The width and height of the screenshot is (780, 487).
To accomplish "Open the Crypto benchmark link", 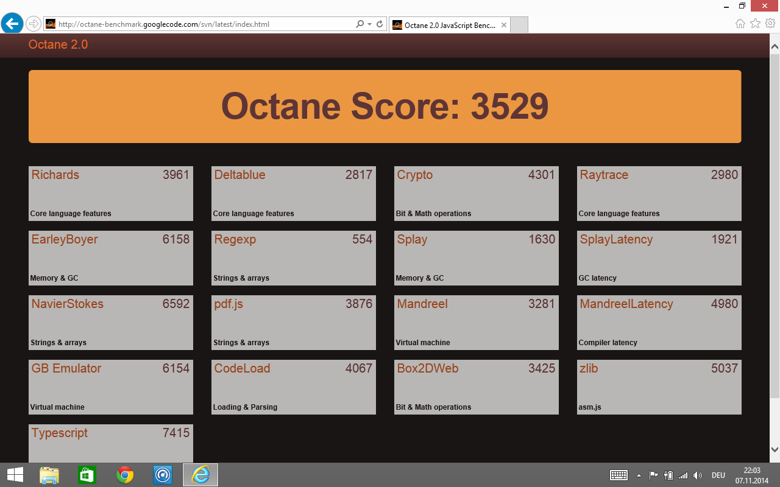I will coord(415,175).
